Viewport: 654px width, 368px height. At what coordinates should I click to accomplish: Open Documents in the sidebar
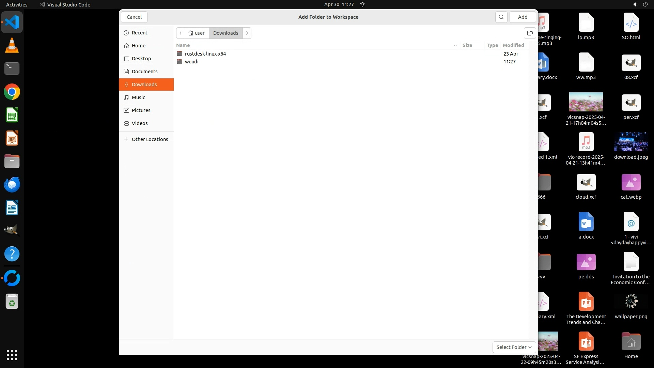point(144,72)
